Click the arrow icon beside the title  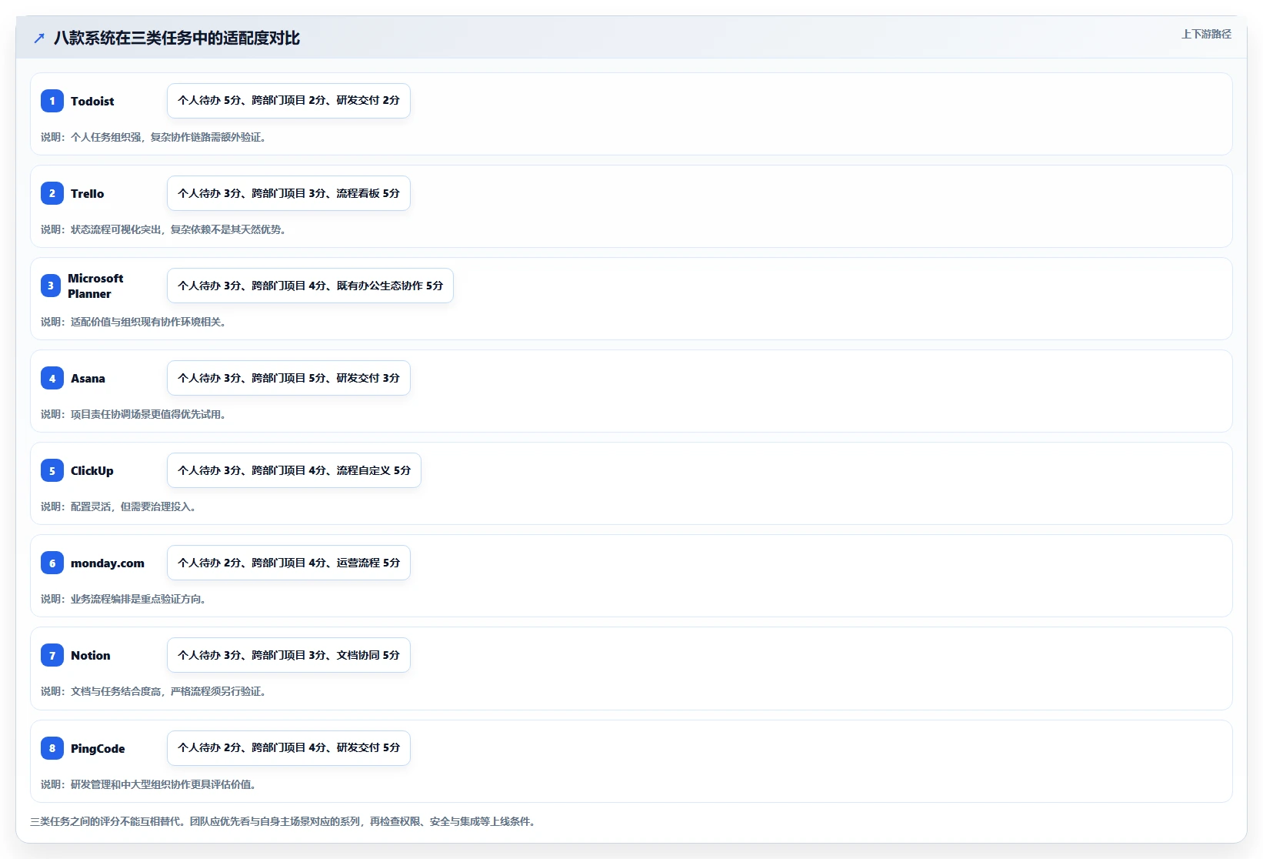tap(39, 38)
